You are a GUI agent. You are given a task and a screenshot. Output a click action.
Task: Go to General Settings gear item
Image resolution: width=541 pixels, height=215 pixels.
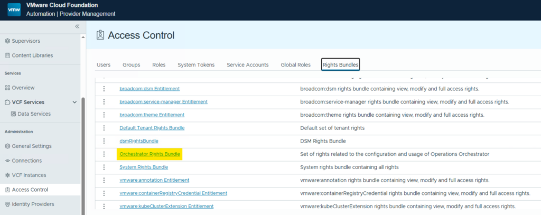click(31, 146)
